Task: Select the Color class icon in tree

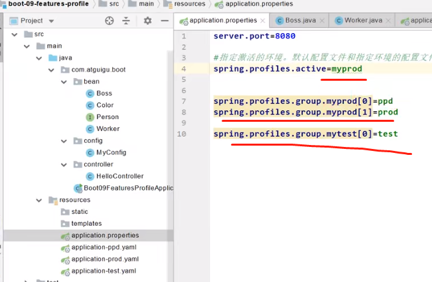Action: [90, 105]
